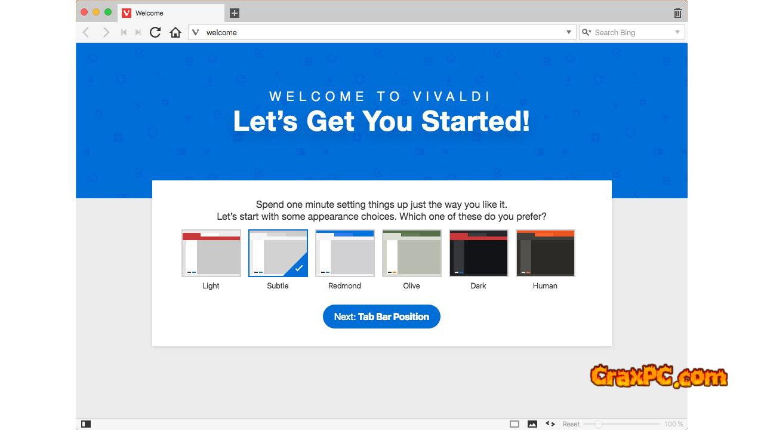
Task: Choose the Olive theme thumbnail
Action: (412, 253)
